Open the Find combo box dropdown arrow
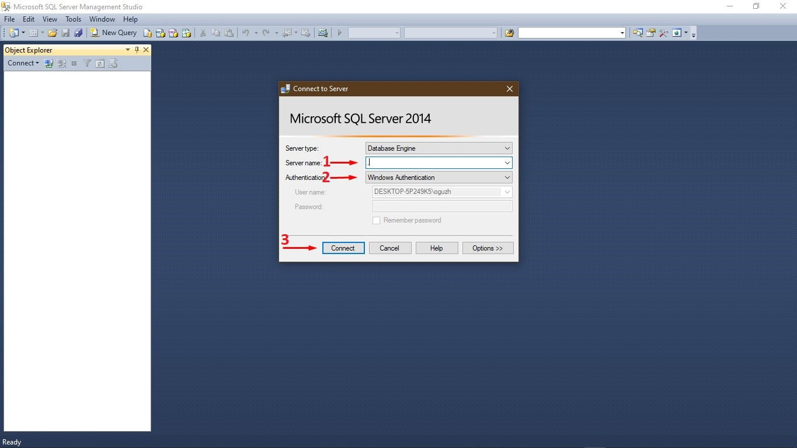This screenshot has width=797, height=448. tap(622, 33)
